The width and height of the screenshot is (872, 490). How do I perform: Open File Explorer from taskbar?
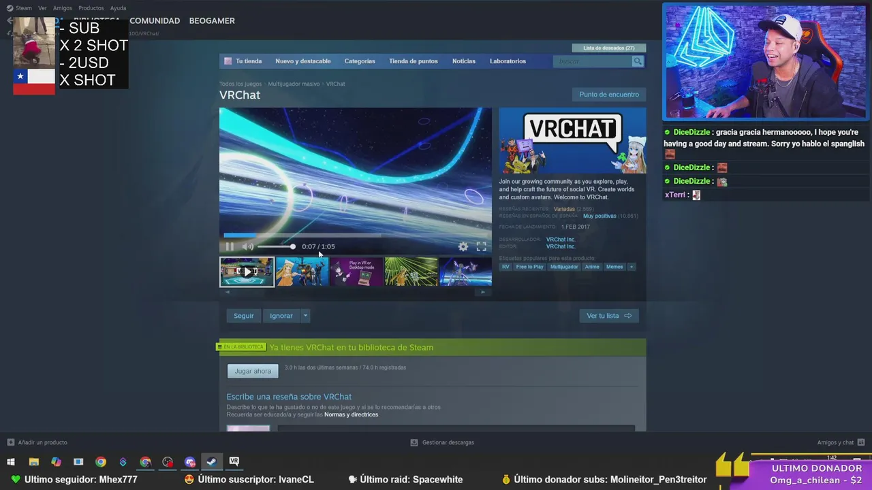(x=33, y=462)
